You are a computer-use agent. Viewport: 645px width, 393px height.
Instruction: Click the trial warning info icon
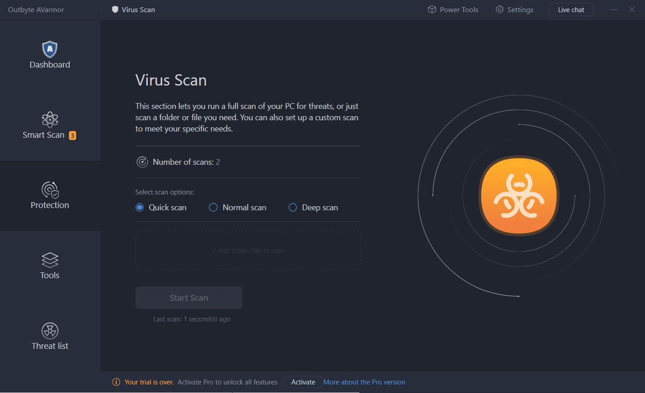tap(116, 382)
